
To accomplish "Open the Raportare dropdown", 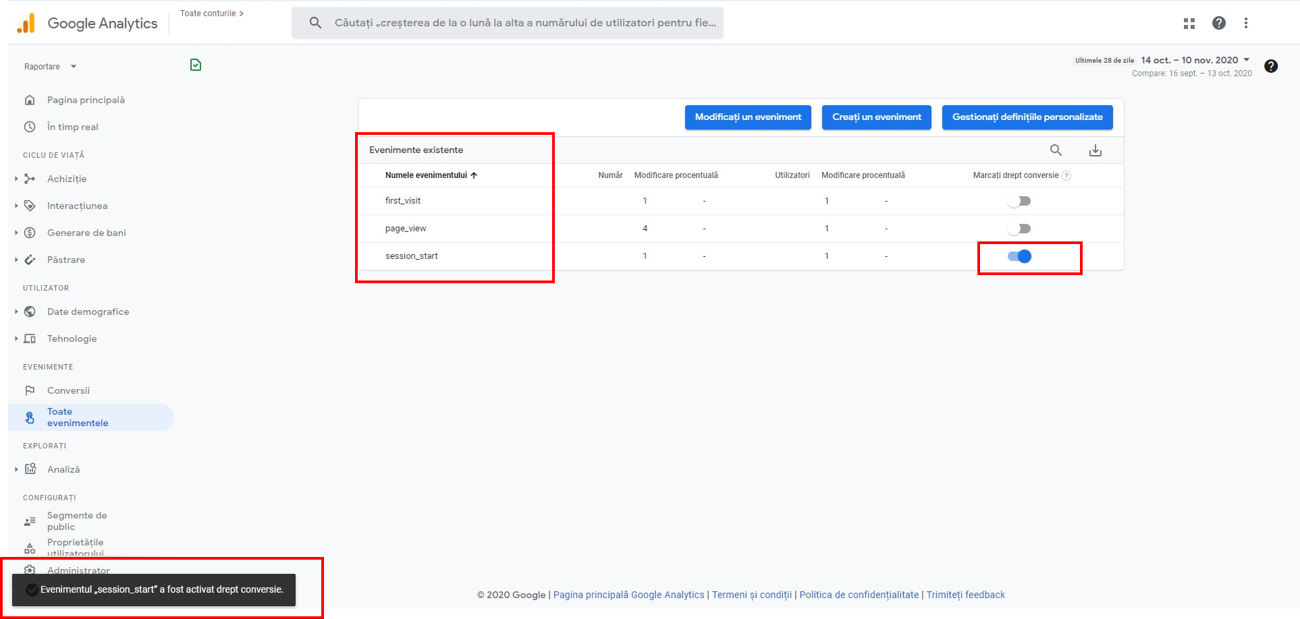I will (x=51, y=67).
